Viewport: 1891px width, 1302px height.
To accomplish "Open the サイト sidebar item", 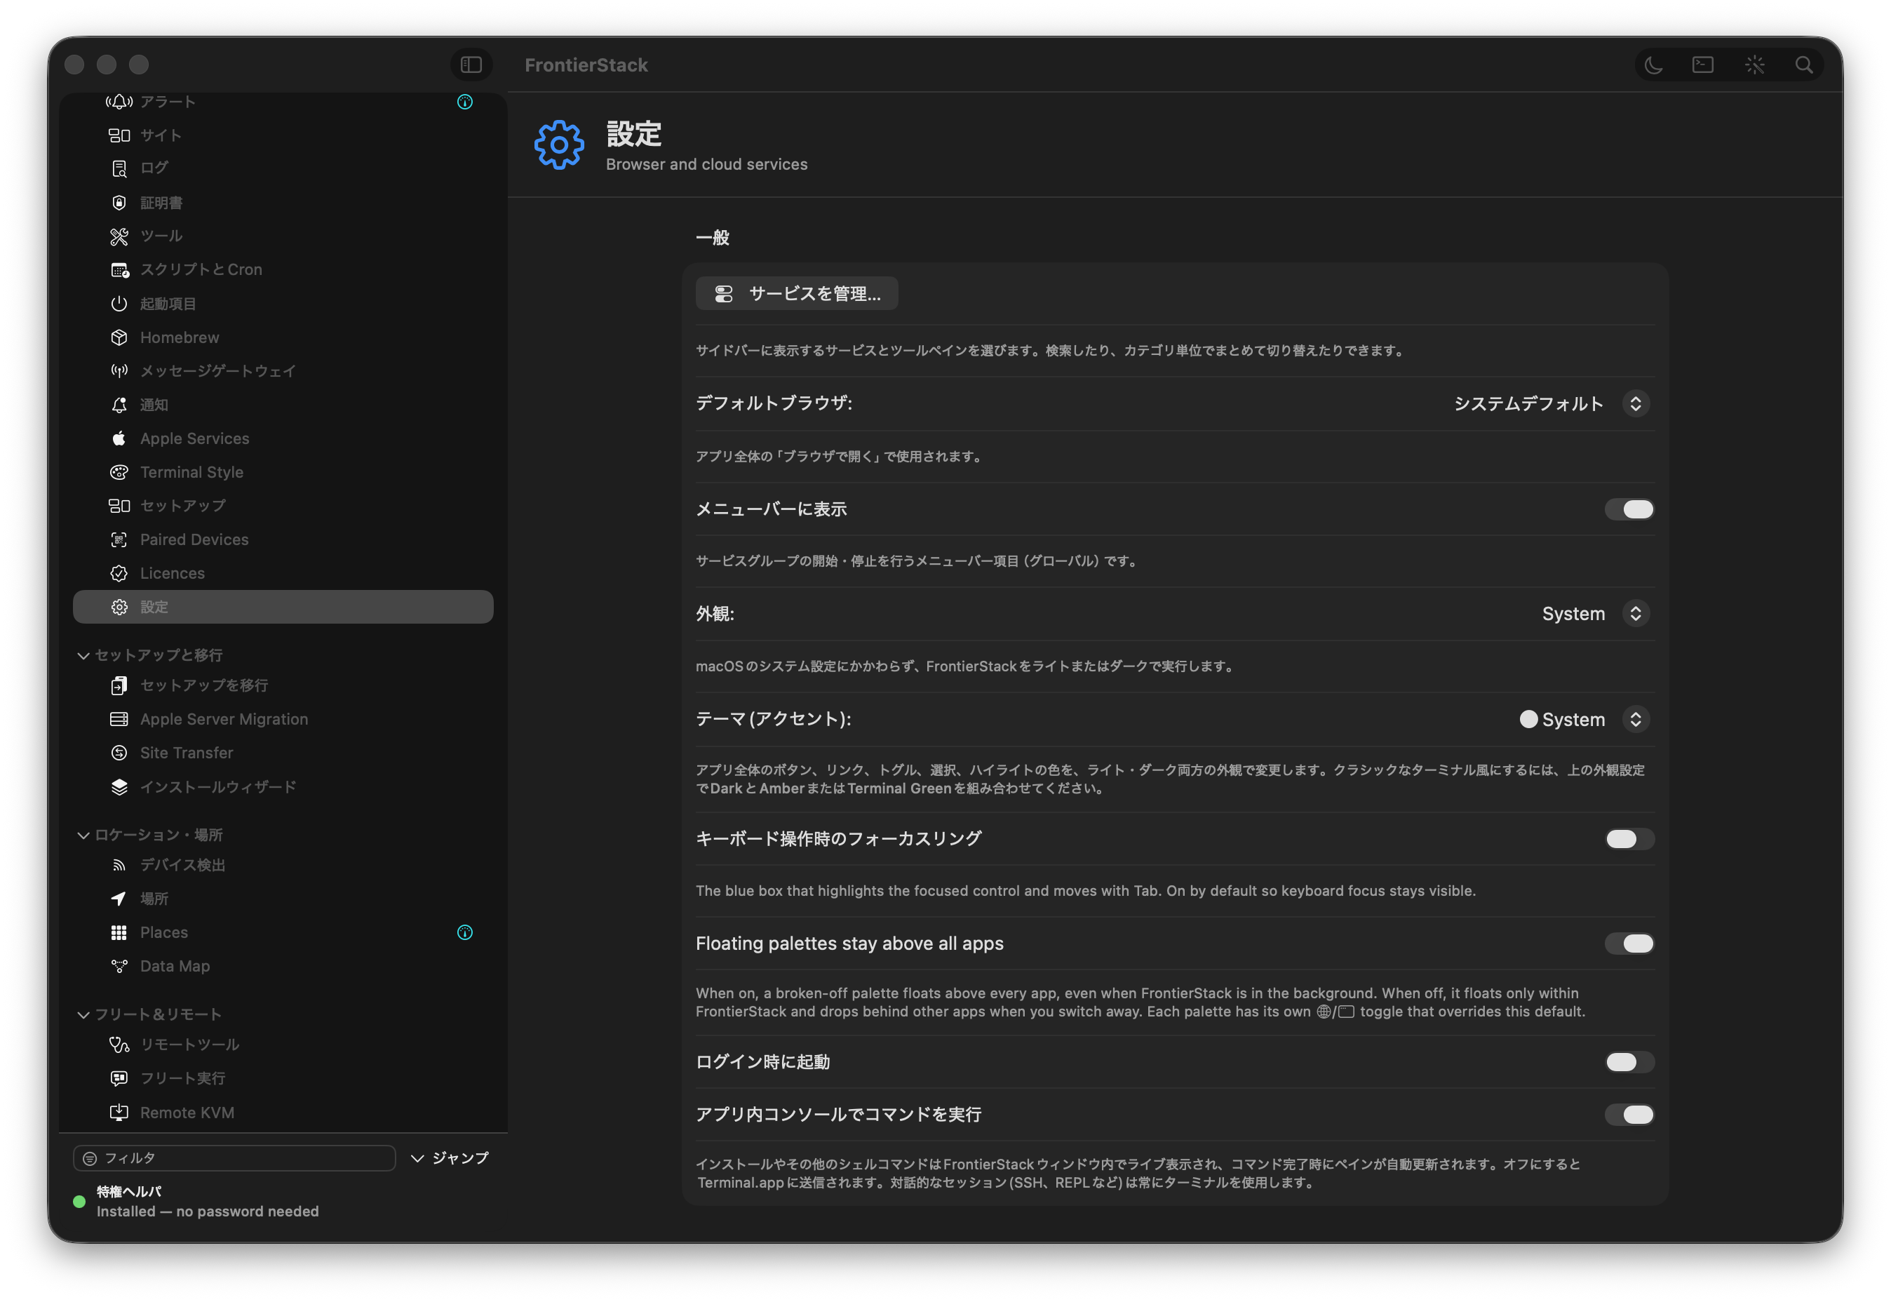I will click(283, 135).
